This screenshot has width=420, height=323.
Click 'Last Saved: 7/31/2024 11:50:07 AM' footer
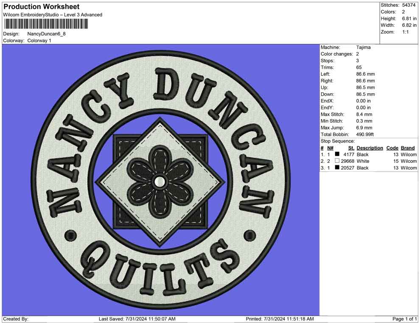point(137,319)
